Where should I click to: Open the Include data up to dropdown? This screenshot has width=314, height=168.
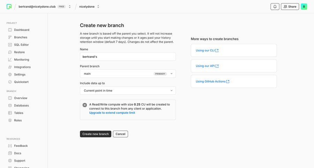click(x=128, y=91)
